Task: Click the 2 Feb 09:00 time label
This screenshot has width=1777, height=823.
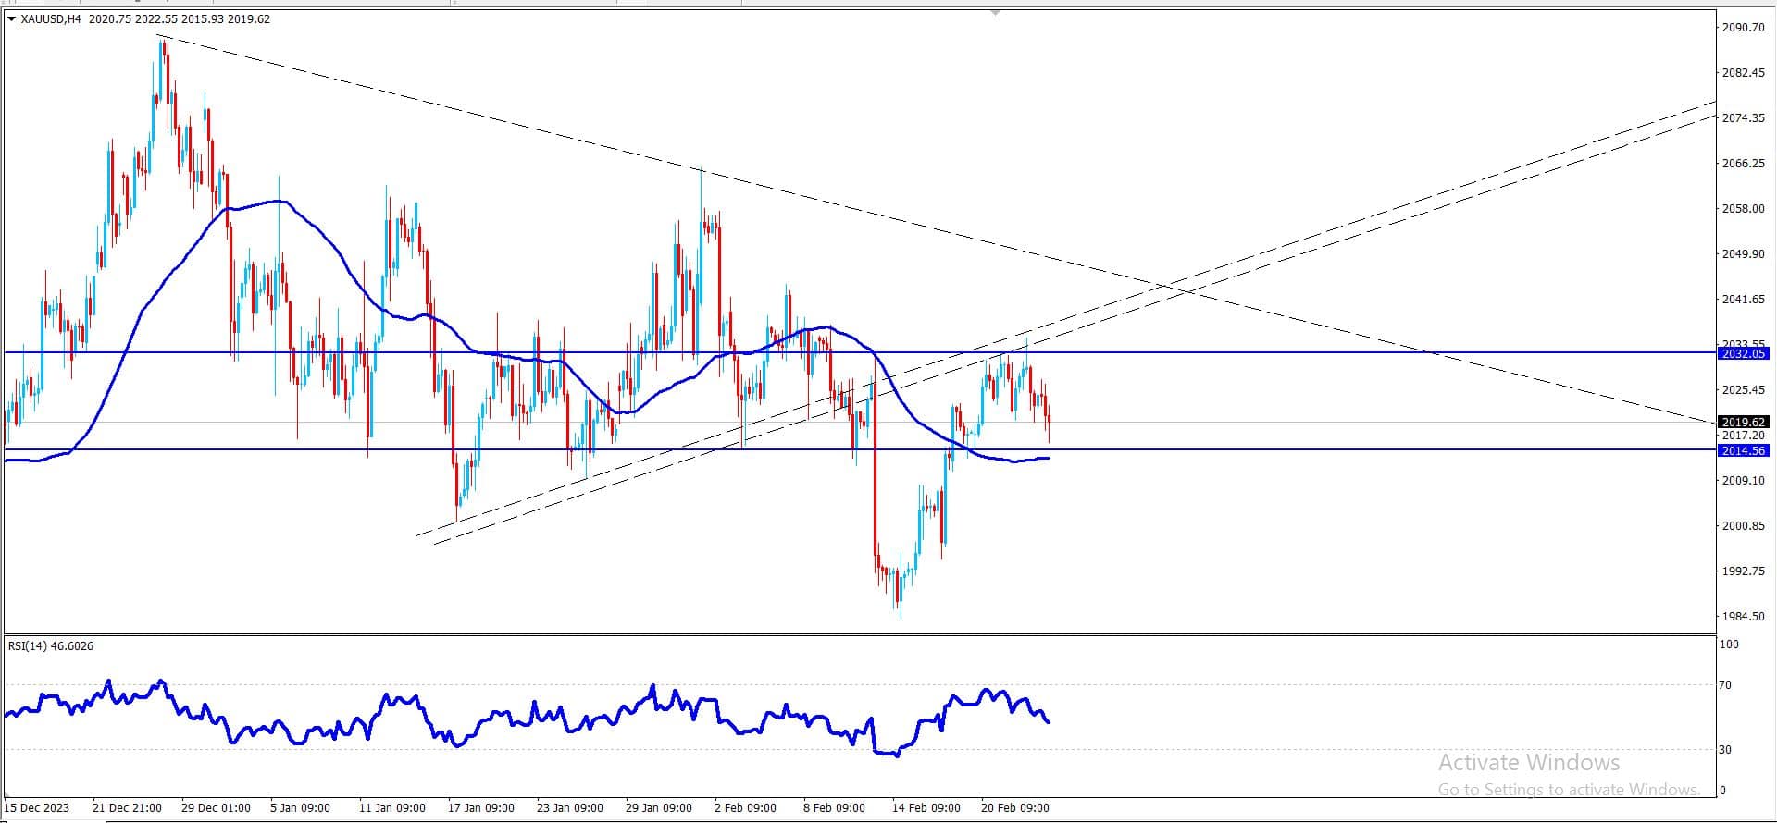Action: click(745, 807)
